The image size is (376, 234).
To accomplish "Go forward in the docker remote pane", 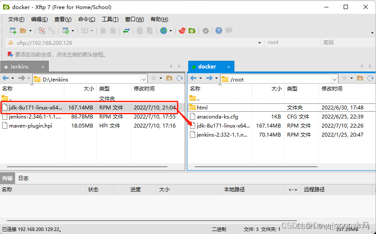I will [209, 78].
